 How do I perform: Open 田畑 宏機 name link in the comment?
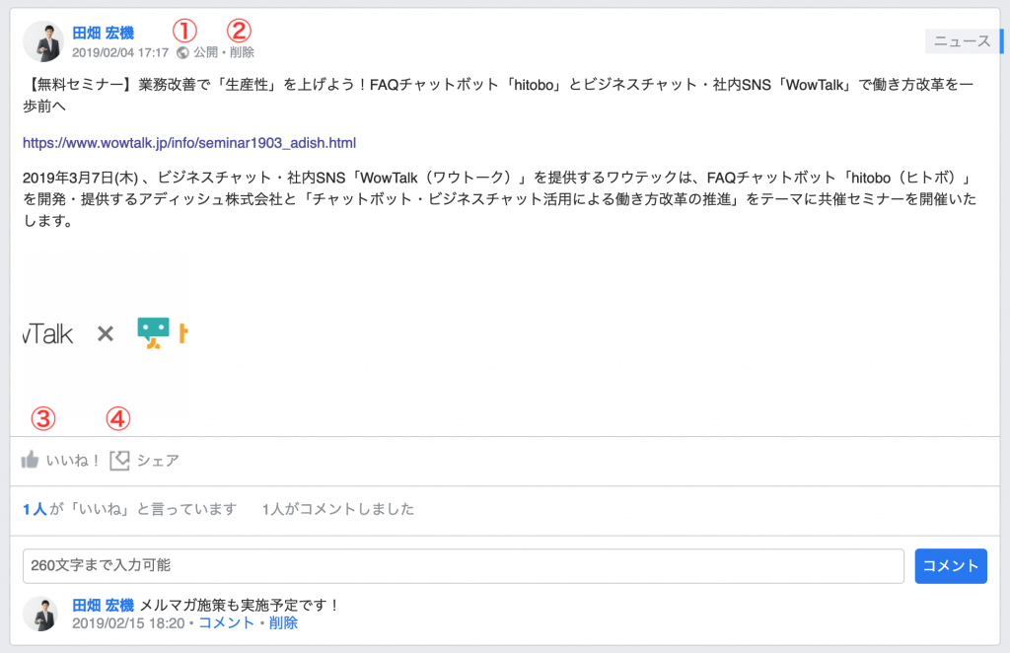pos(103,606)
